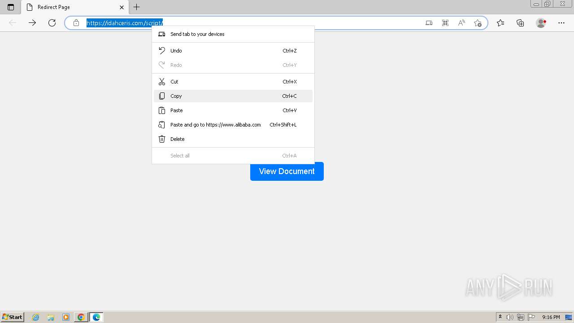
Task: Send this tab to devices icon in address bar
Action: pos(429,23)
